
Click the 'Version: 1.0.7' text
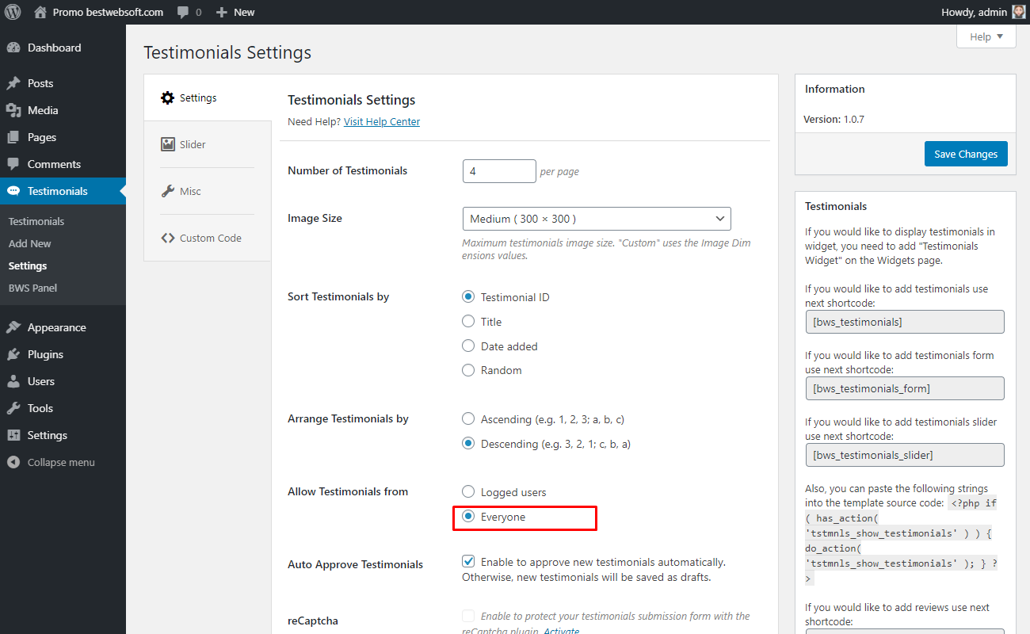pyautogui.click(x=834, y=119)
